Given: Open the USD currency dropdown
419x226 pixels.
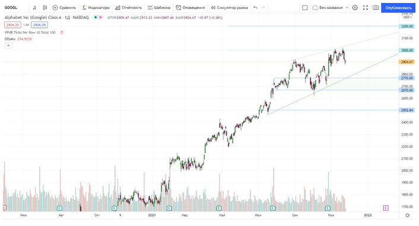Looking at the screenshot, I should click(407, 17).
